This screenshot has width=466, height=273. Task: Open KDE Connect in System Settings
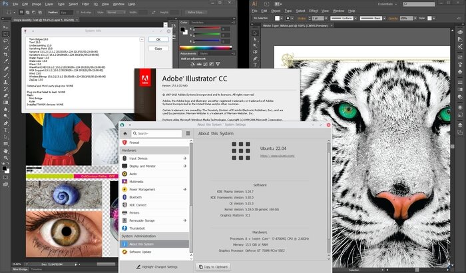(x=154, y=205)
